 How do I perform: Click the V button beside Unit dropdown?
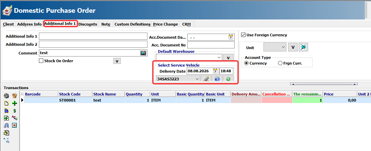293,47
